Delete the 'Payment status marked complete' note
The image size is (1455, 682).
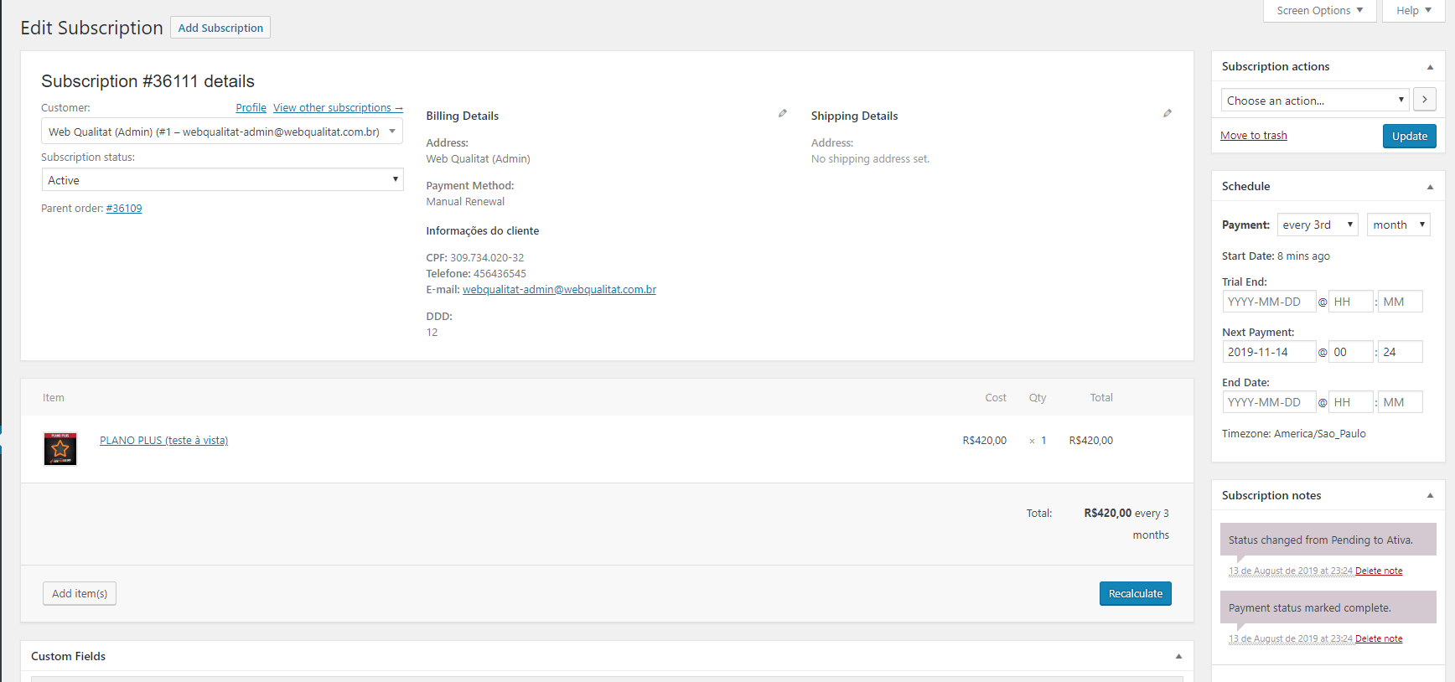click(1379, 639)
